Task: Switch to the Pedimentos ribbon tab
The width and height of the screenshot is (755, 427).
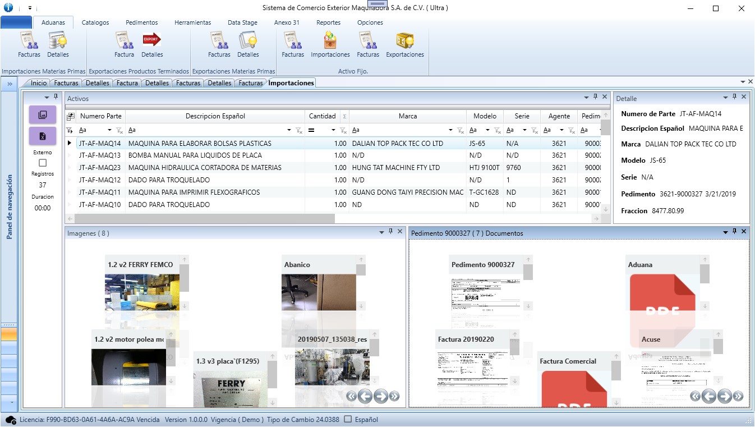Action: click(141, 22)
